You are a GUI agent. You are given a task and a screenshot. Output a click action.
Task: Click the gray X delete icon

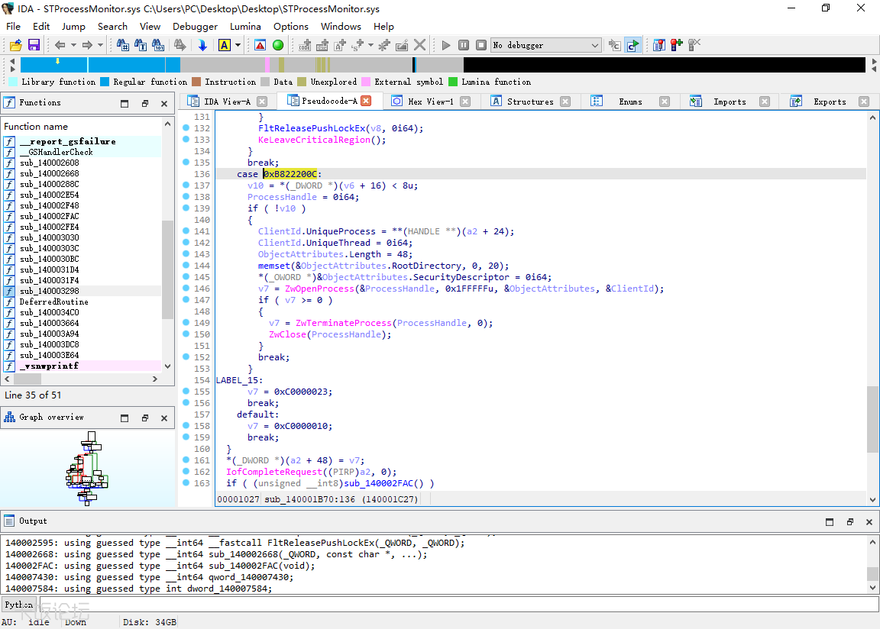[x=419, y=45]
